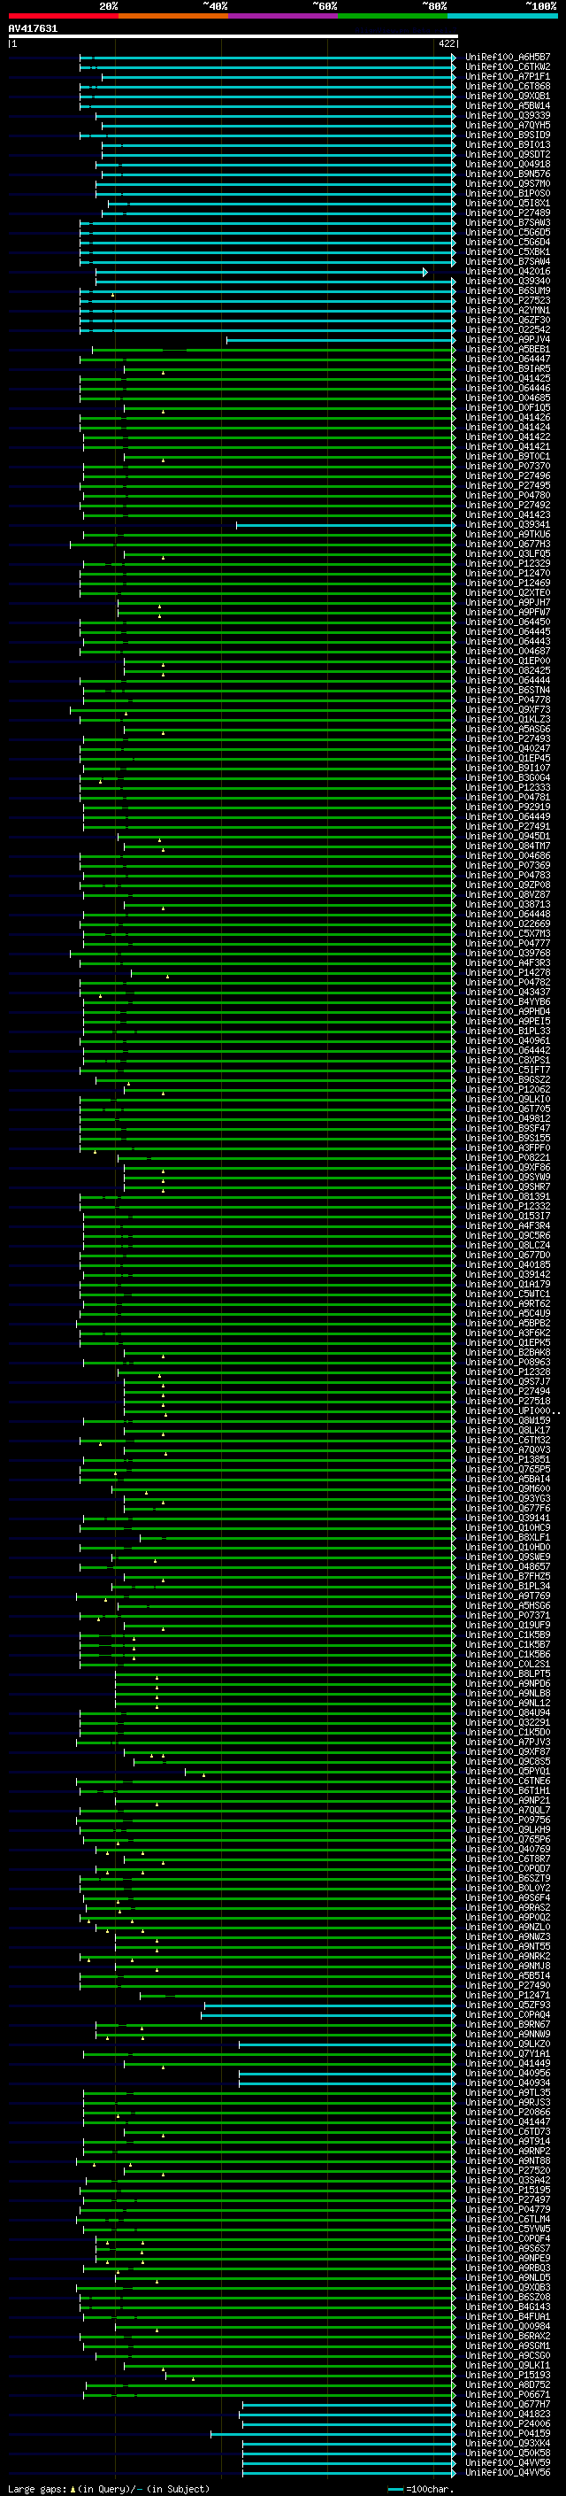Select hit label UniRef100_B8XLF1
Screen dimensions: 566x2496
click(x=507, y=1537)
